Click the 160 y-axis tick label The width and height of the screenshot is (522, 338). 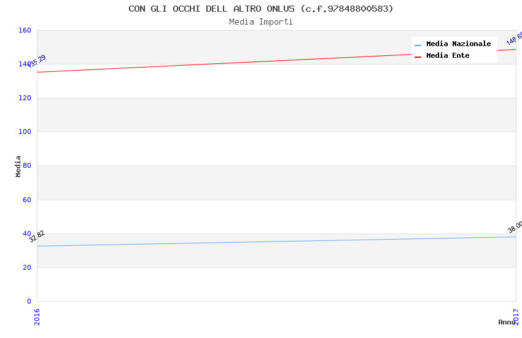click(25, 30)
